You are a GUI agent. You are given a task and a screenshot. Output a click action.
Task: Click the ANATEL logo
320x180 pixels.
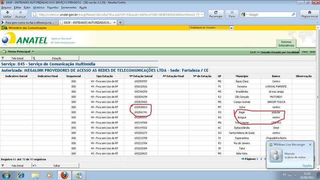tap(24, 38)
